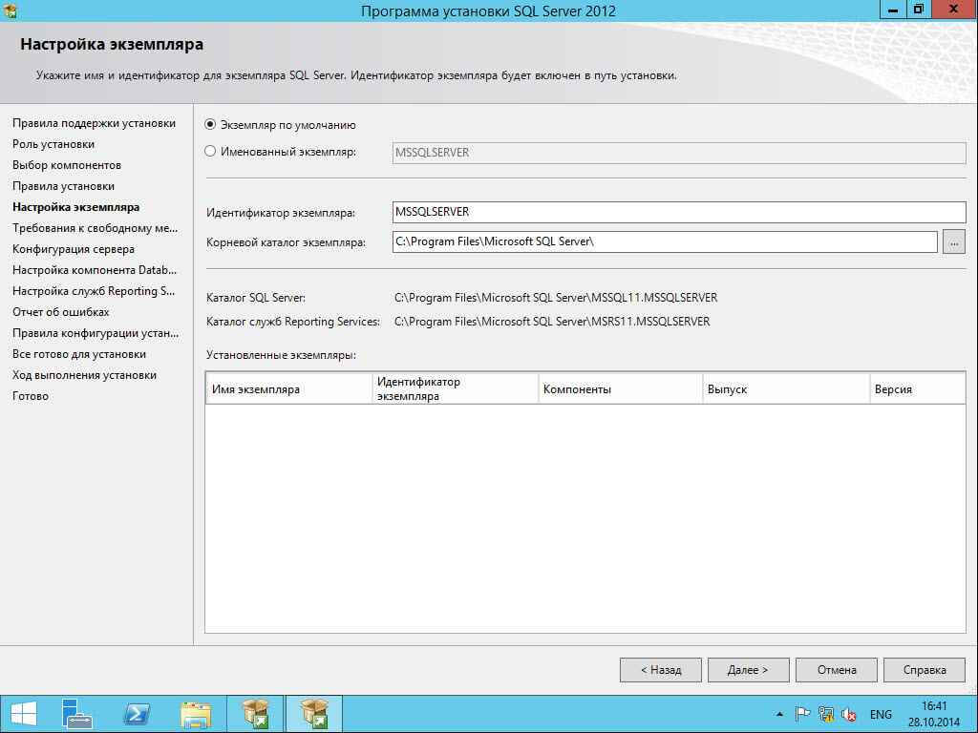This screenshot has height=733, width=978.
Task: Open step Правила поддержки установки
Action: 95,123
